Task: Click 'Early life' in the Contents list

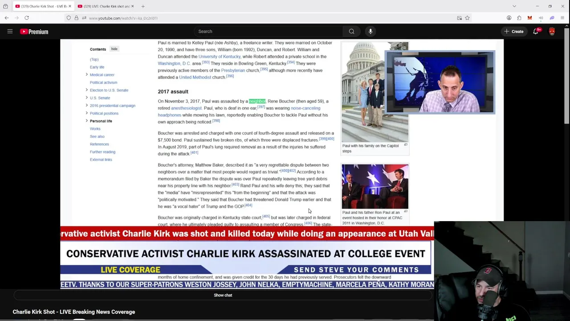Action: [x=97, y=67]
